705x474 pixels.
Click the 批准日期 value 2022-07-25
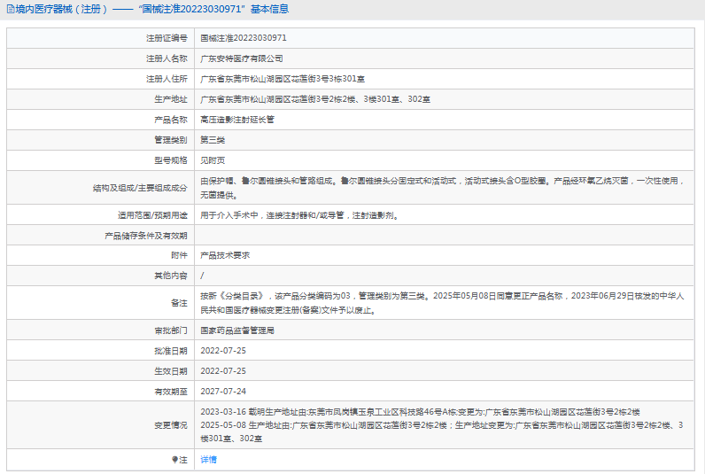point(223,350)
